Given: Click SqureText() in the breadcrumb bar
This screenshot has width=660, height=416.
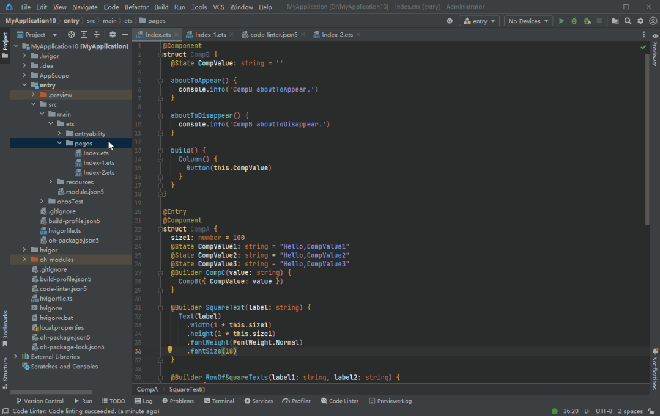Looking at the screenshot, I should pos(187,389).
